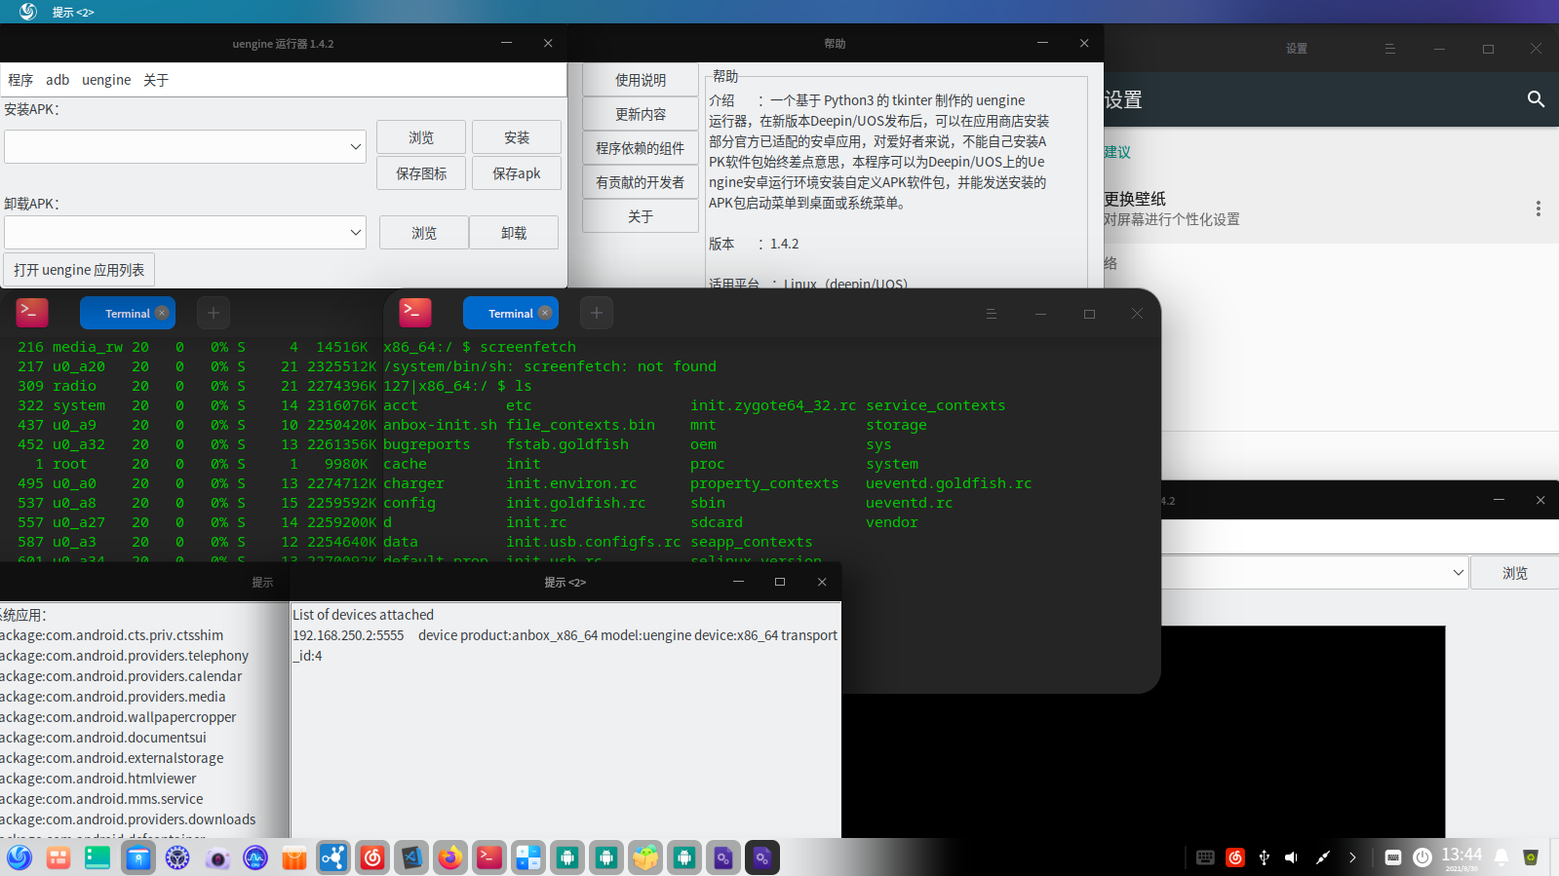Screen dimensions: 1559x876
Task: Open the Deepin launcher icon in dock
Action: coord(19,857)
